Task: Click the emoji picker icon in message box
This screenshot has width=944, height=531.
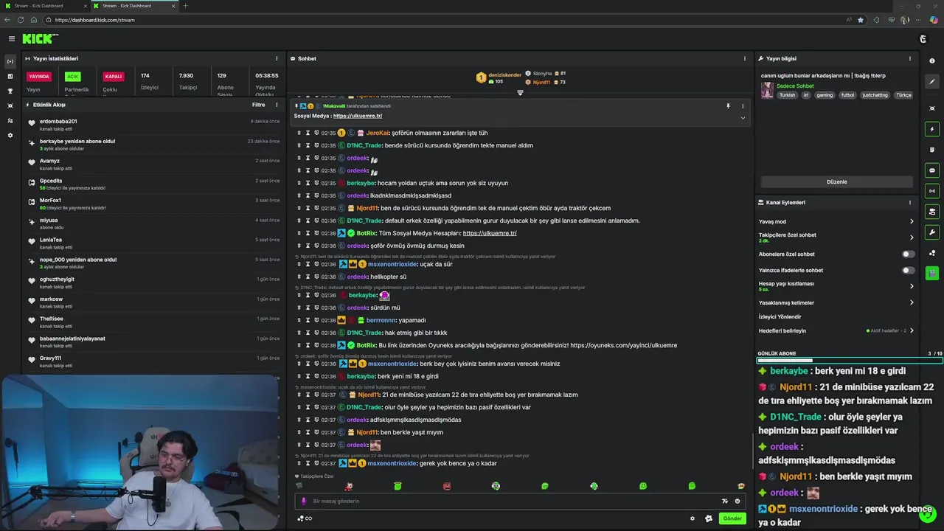Action: coord(737,501)
